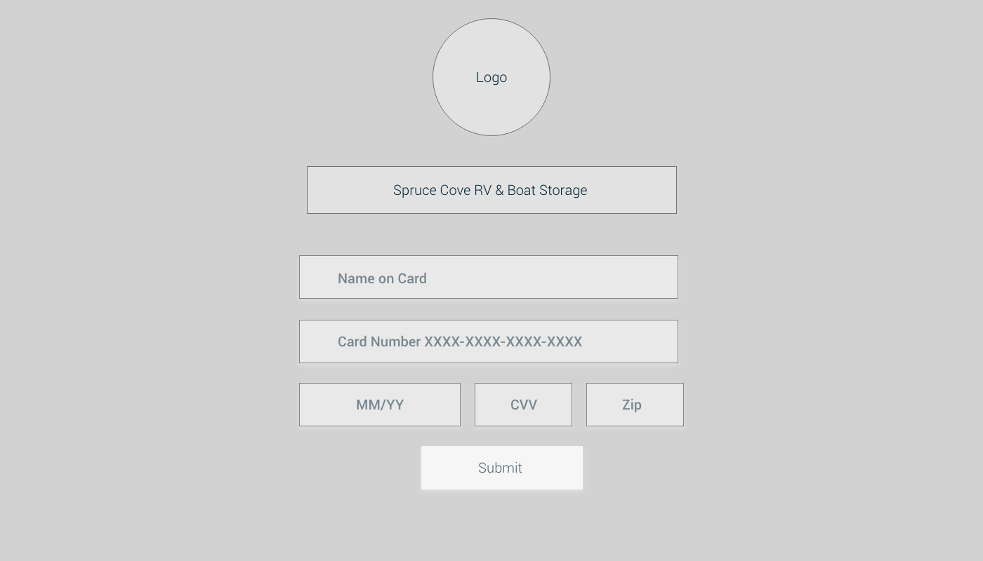The width and height of the screenshot is (983, 561).
Task: Choose the card expiry MM/YY box
Action: coord(380,405)
